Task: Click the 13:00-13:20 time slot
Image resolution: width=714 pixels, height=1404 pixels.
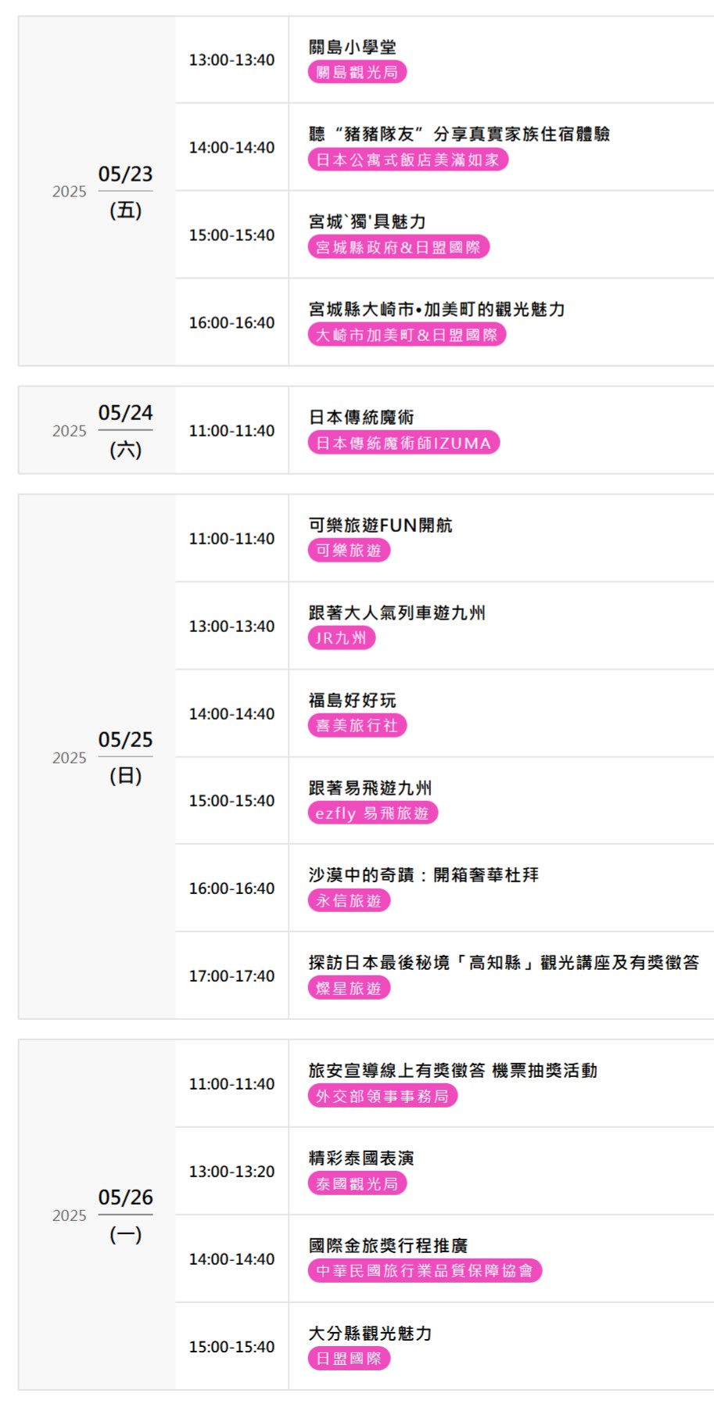Action: (x=231, y=1172)
